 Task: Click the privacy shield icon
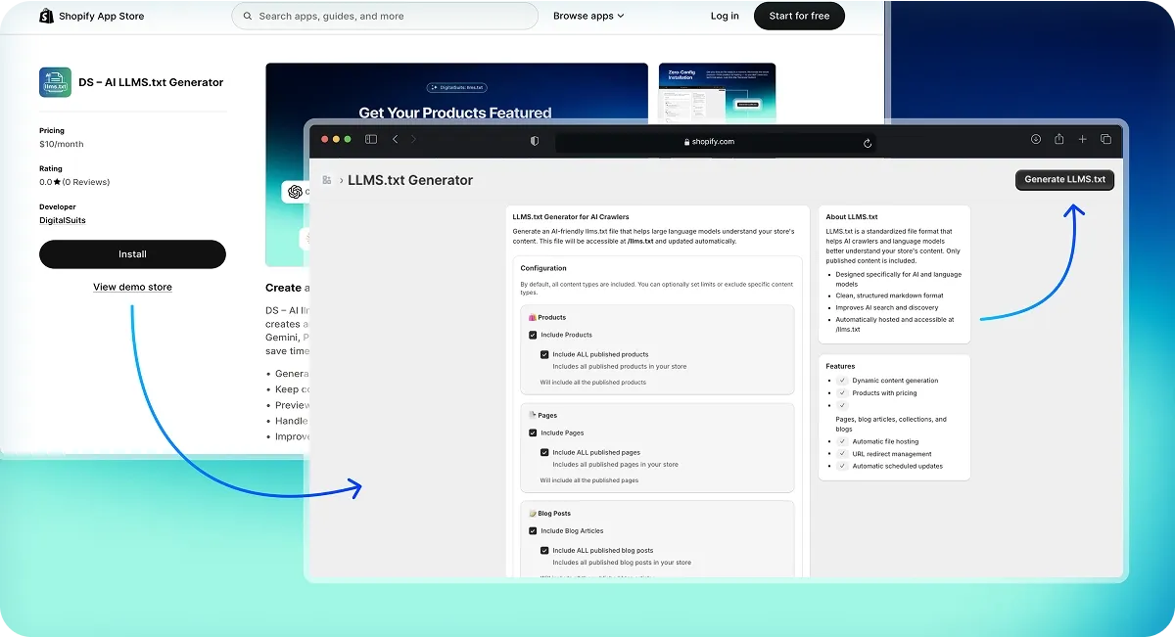(535, 141)
